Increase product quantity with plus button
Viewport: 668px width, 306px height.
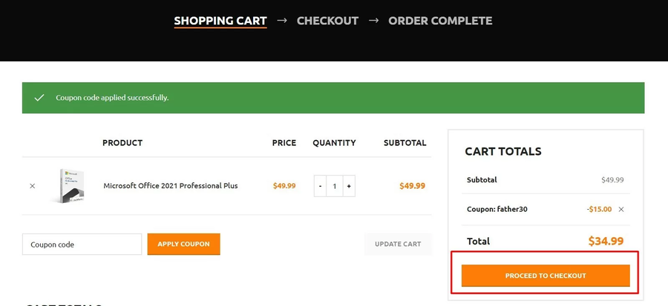[x=349, y=186]
